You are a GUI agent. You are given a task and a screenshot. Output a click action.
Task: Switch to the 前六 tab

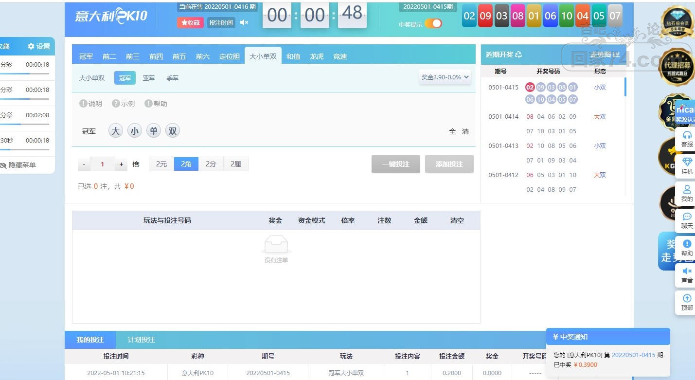(x=203, y=56)
